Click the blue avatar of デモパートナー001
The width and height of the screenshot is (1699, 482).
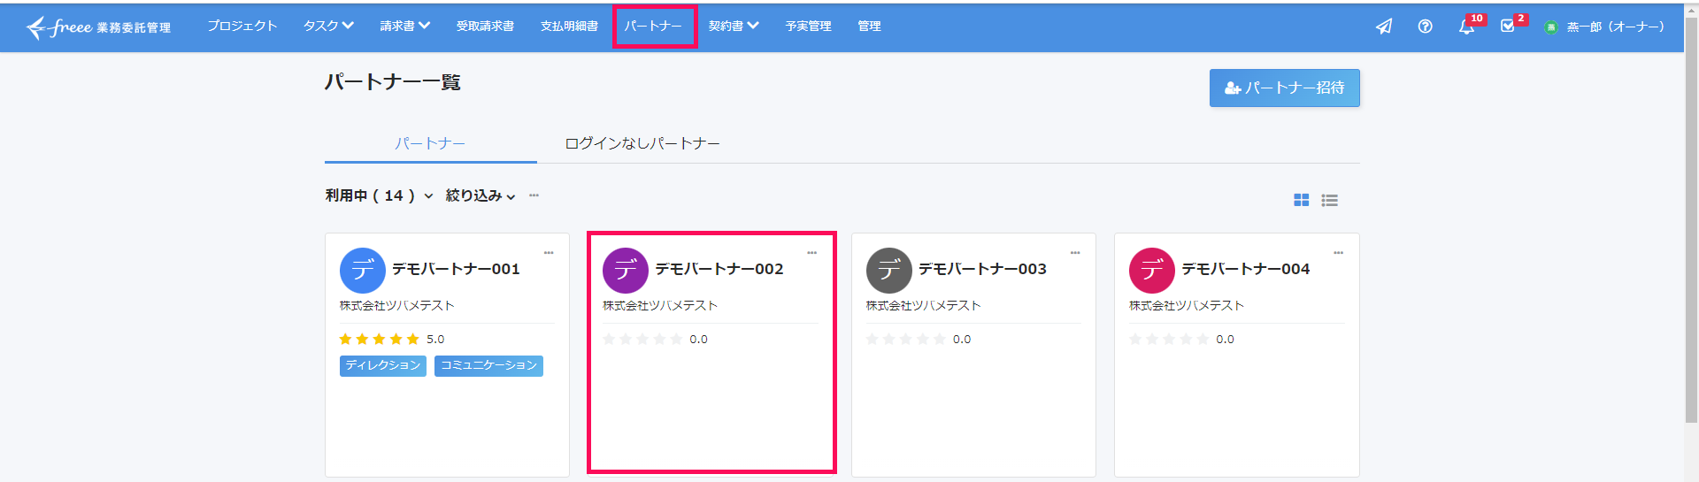coord(363,271)
